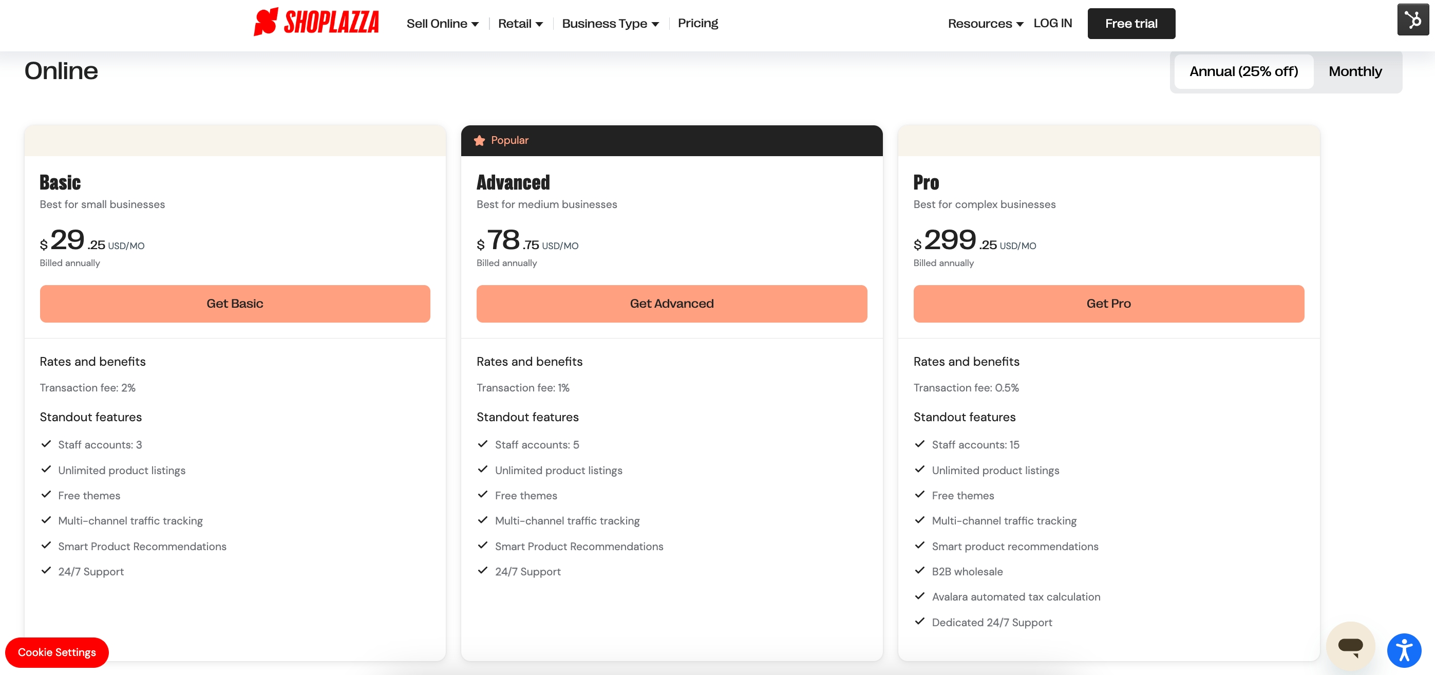
Task: Click the Get Basic button
Action: pyautogui.click(x=235, y=304)
